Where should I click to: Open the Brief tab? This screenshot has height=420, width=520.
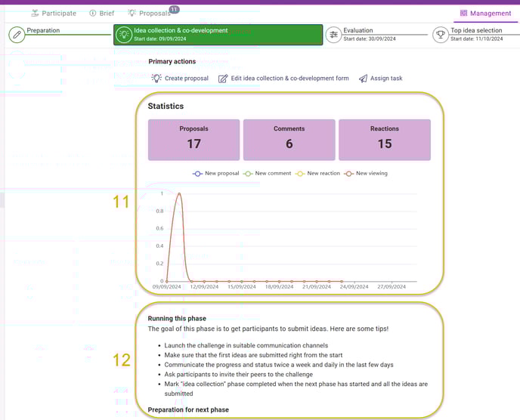(102, 14)
